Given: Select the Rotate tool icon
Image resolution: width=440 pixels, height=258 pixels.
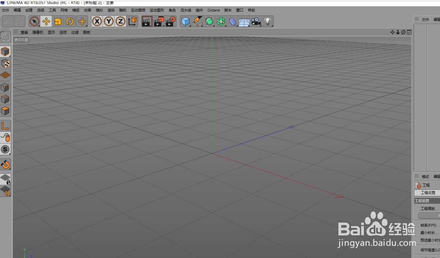Looking at the screenshot, I should [x=70, y=22].
